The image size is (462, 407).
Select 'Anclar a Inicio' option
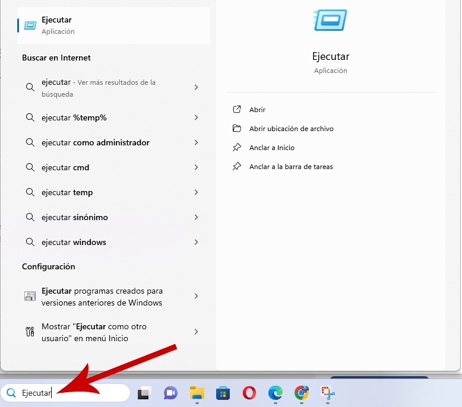coord(271,148)
